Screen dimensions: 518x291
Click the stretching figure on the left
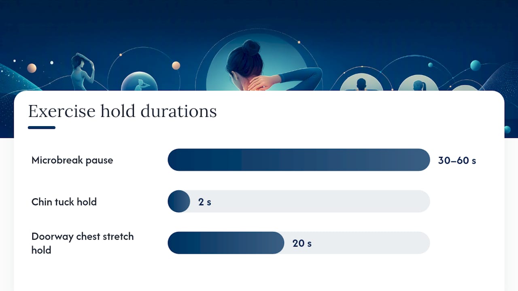83,72
